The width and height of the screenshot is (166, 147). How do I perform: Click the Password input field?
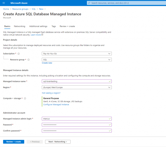(77, 125)
